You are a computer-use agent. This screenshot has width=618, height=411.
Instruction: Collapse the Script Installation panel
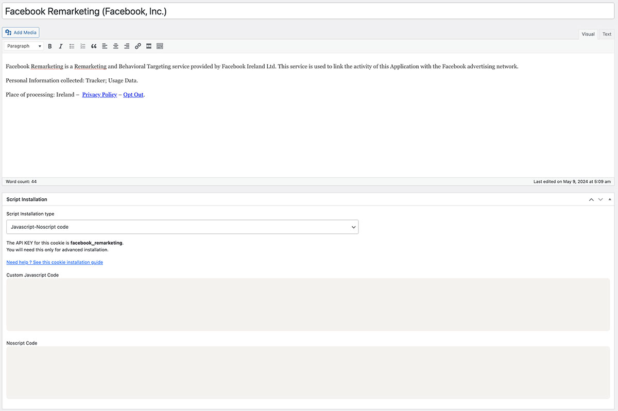[610, 199]
